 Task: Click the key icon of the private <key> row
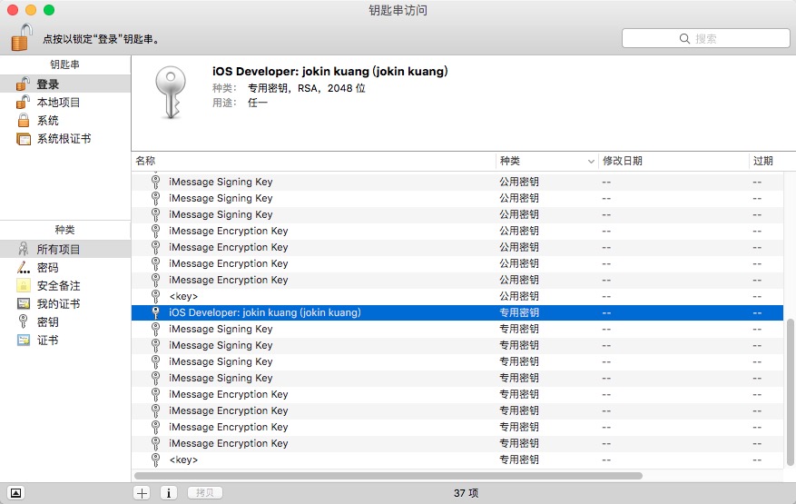pyautogui.click(x=156, y=460)
